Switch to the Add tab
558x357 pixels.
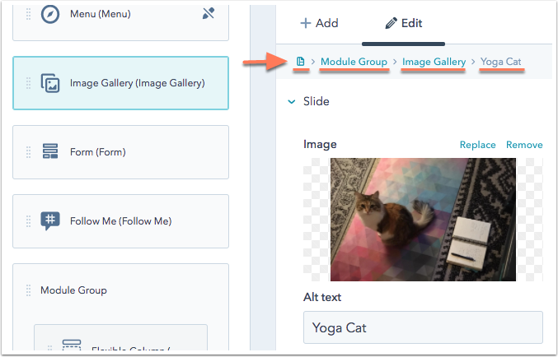(x=318, y=23)
